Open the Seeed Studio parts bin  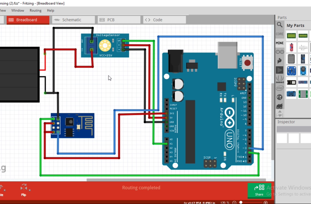tap(279, 79)
